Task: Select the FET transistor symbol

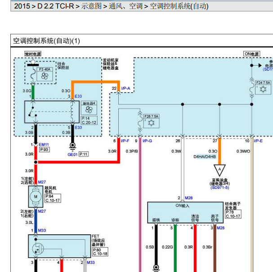Action: click(38, 249)
